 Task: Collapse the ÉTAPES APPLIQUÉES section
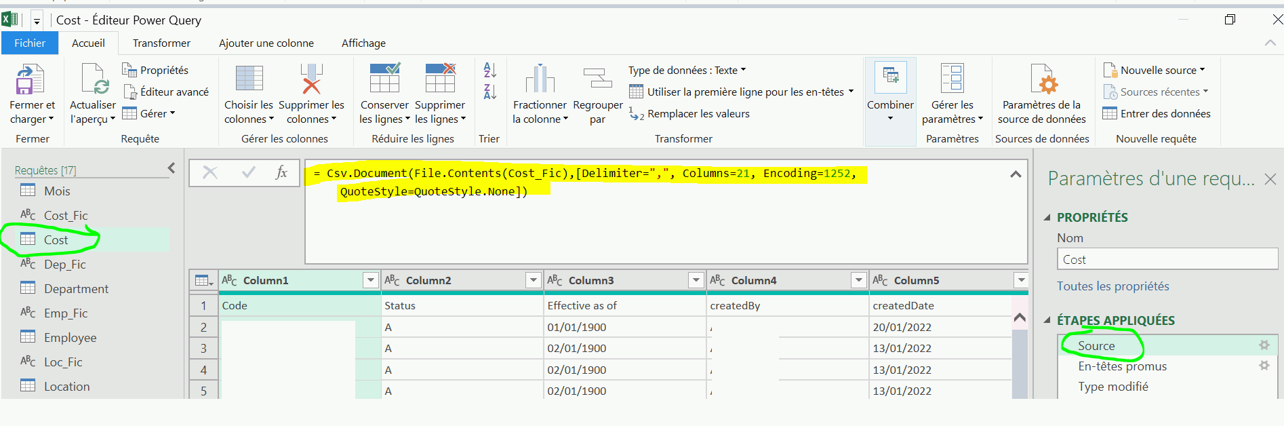coord(1047,320)
